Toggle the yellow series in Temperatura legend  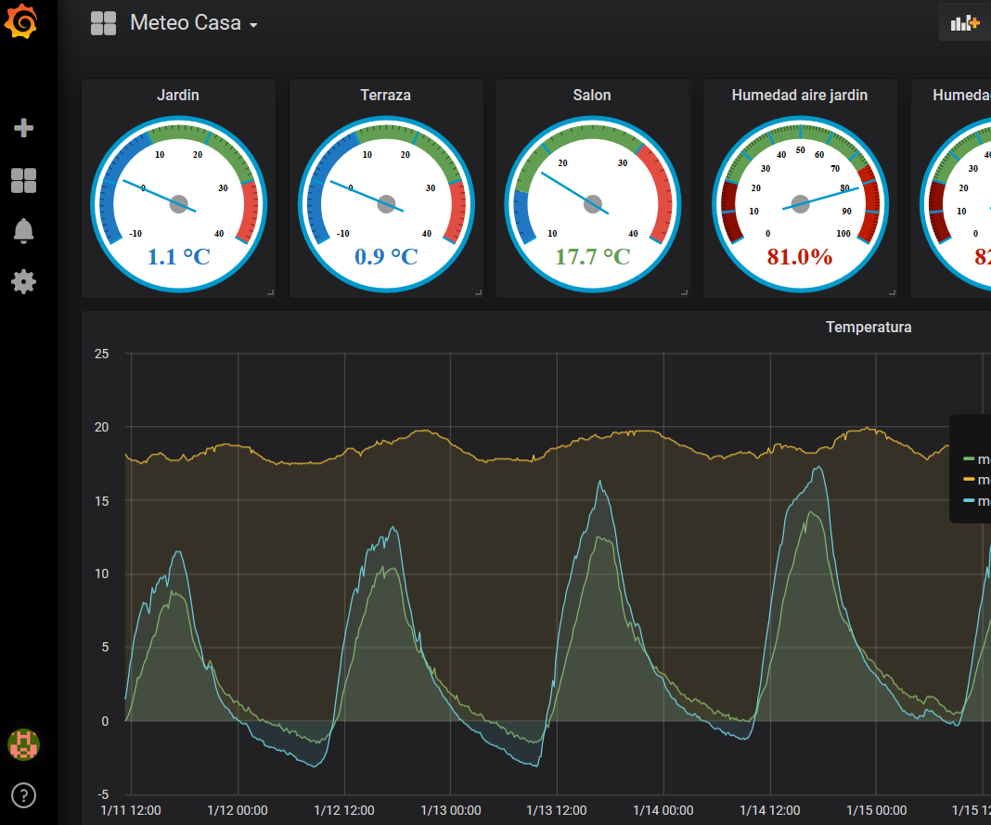(x=982, y=480)
